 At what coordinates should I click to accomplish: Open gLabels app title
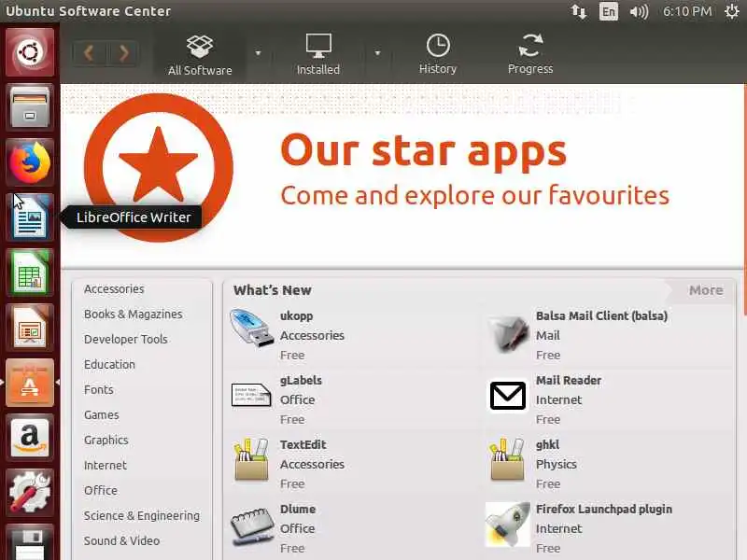pyautogui.click(x=301, y=381)
